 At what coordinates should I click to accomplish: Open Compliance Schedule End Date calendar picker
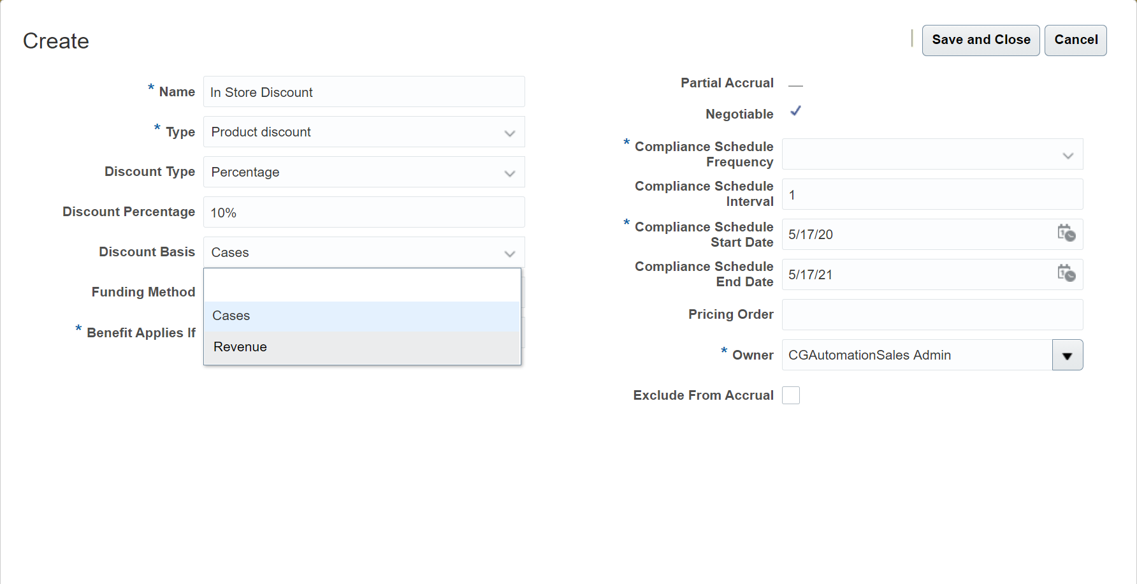(1066, 274)
